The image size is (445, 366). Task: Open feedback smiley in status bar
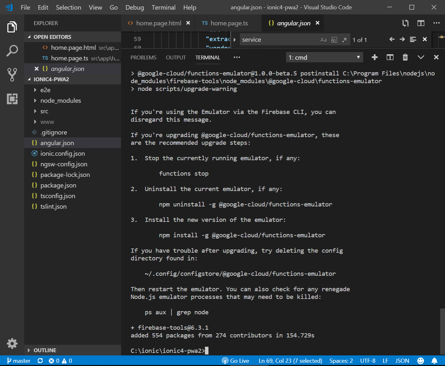point(421,361)
